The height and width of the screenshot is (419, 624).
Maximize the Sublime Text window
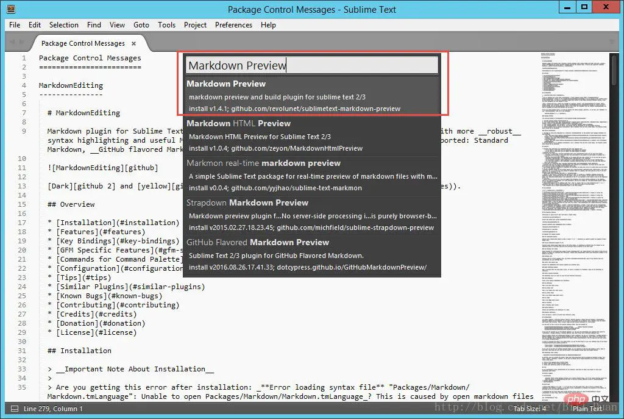pyautogui.click(x=584, y=7)
